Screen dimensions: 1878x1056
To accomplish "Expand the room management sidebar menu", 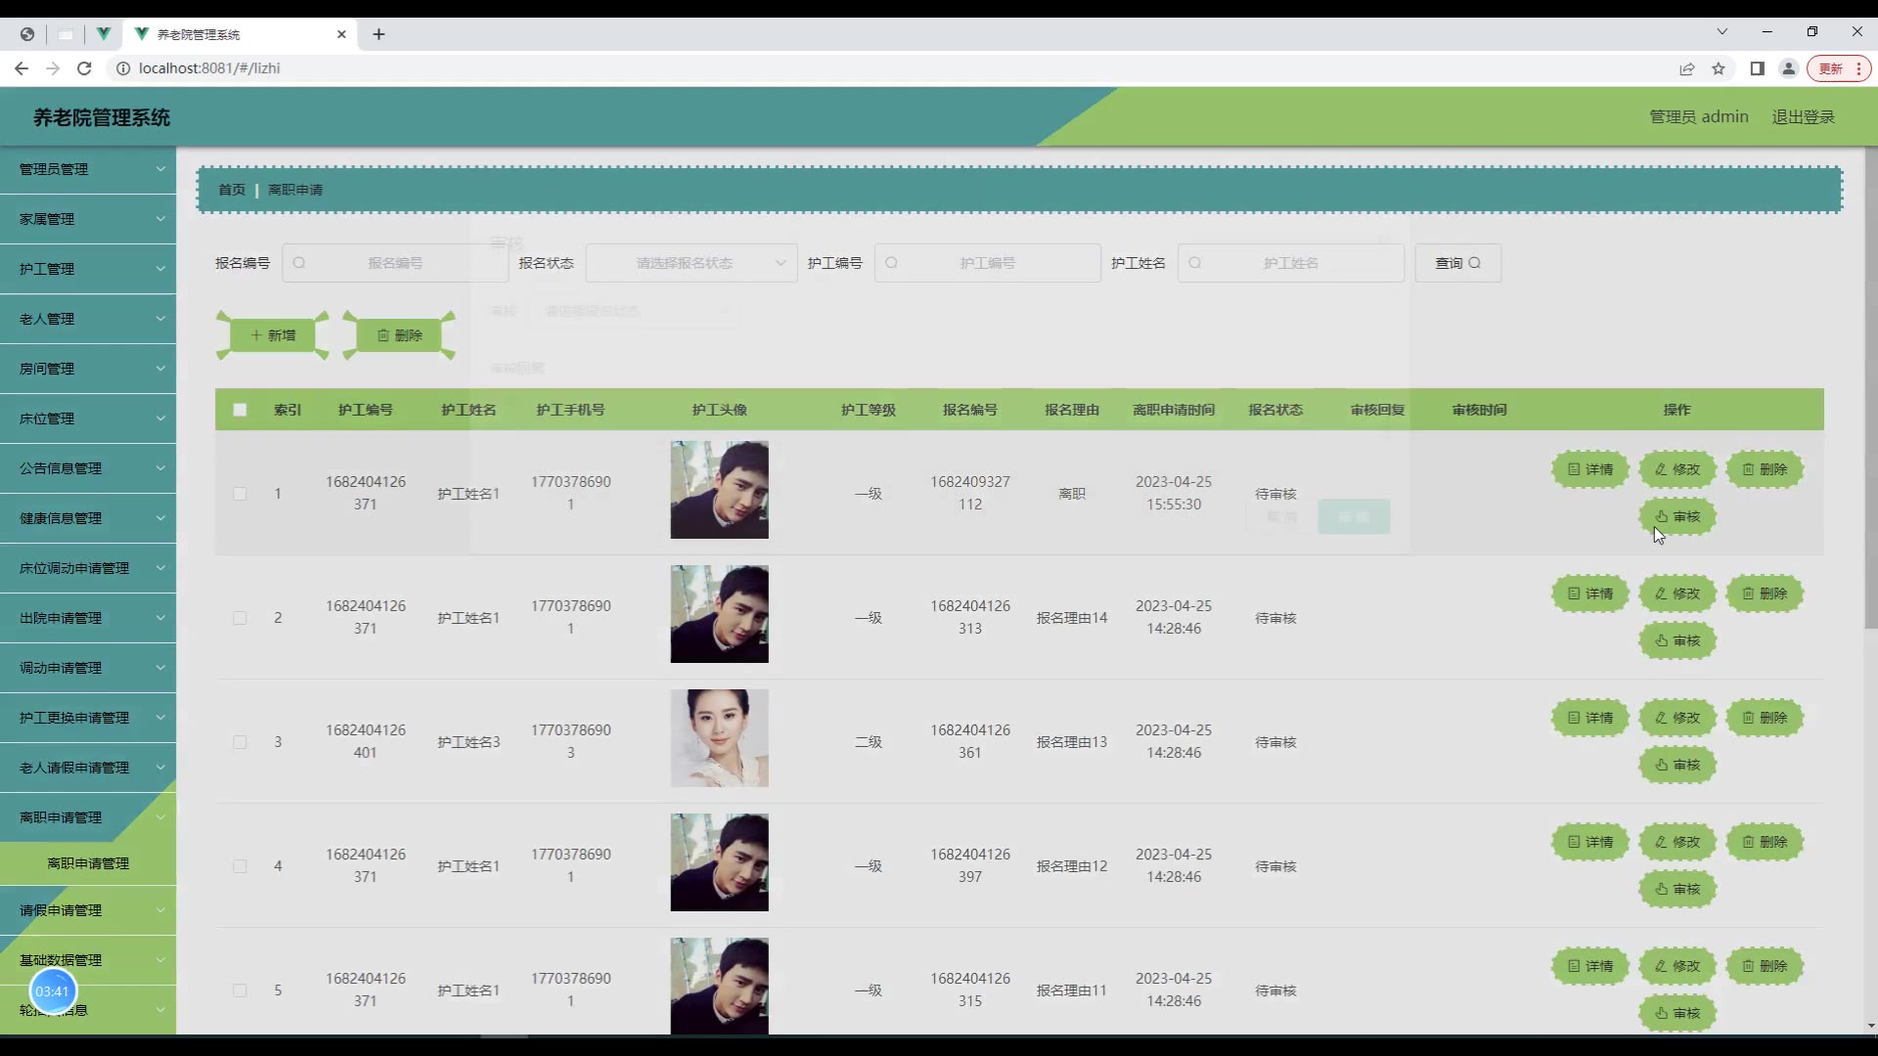I will [x=88, y=369].
